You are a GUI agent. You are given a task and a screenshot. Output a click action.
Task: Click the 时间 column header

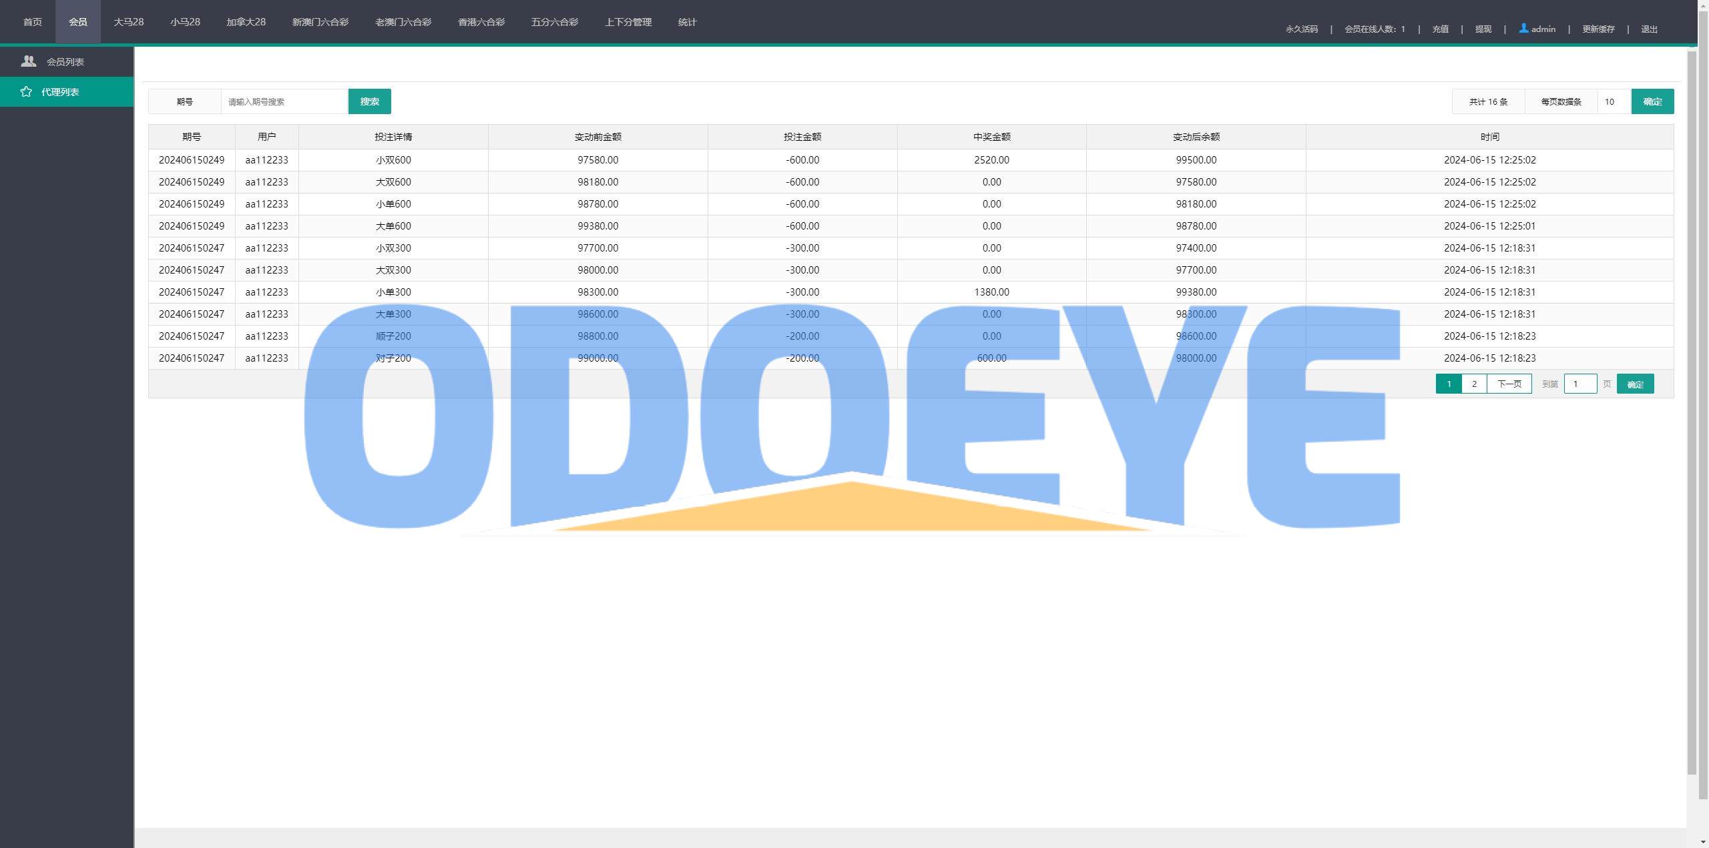(x=1489, y=137)
